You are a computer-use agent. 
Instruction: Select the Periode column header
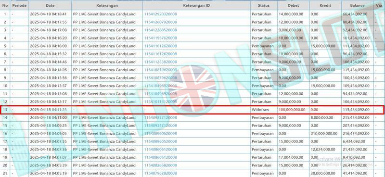click(19, 5)
